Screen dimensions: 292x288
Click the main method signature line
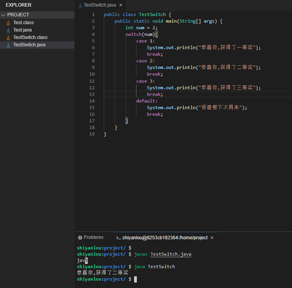click(168, 21)
